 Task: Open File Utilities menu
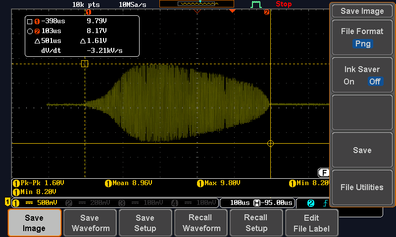coord(362,187)
